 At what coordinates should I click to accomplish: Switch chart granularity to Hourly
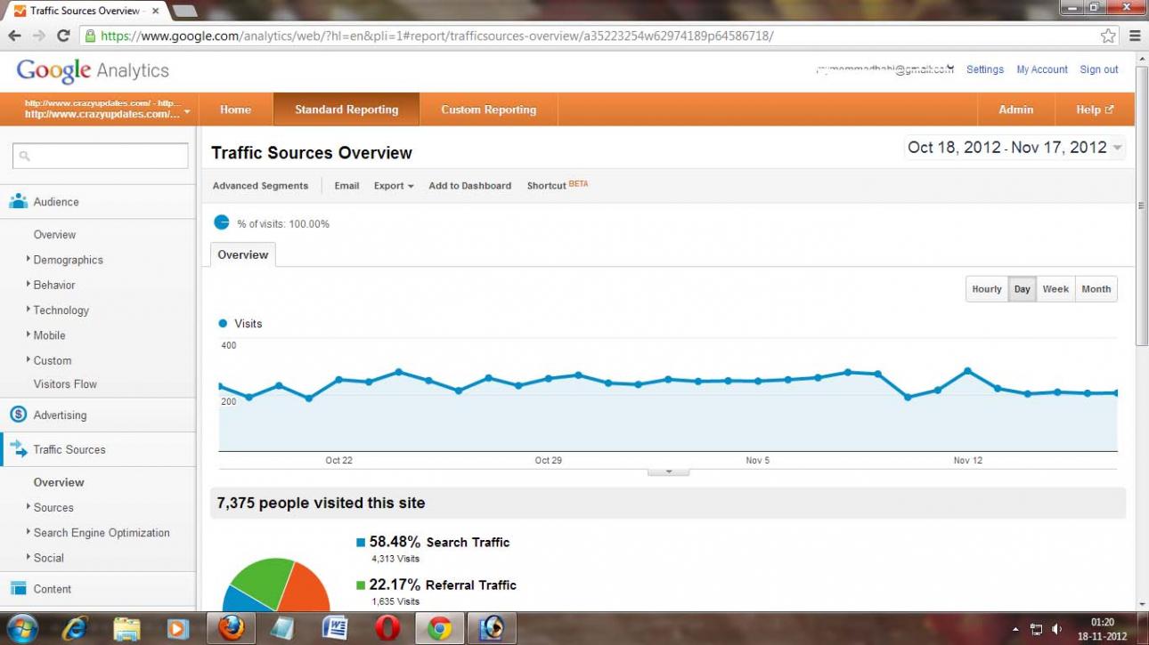(987, 289)
